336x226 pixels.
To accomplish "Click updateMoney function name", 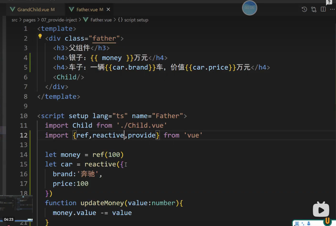I will pos(102,203).
